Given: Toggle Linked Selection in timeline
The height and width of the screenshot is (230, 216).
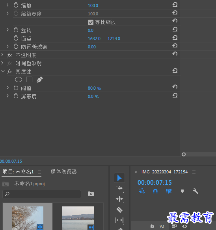Looking at the screenshot, I should pos(169,191).
